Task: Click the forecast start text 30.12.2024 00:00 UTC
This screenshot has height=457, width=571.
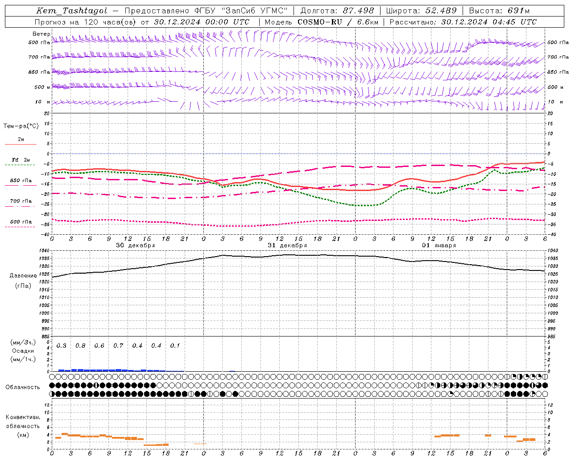Action: coord(202,22)
